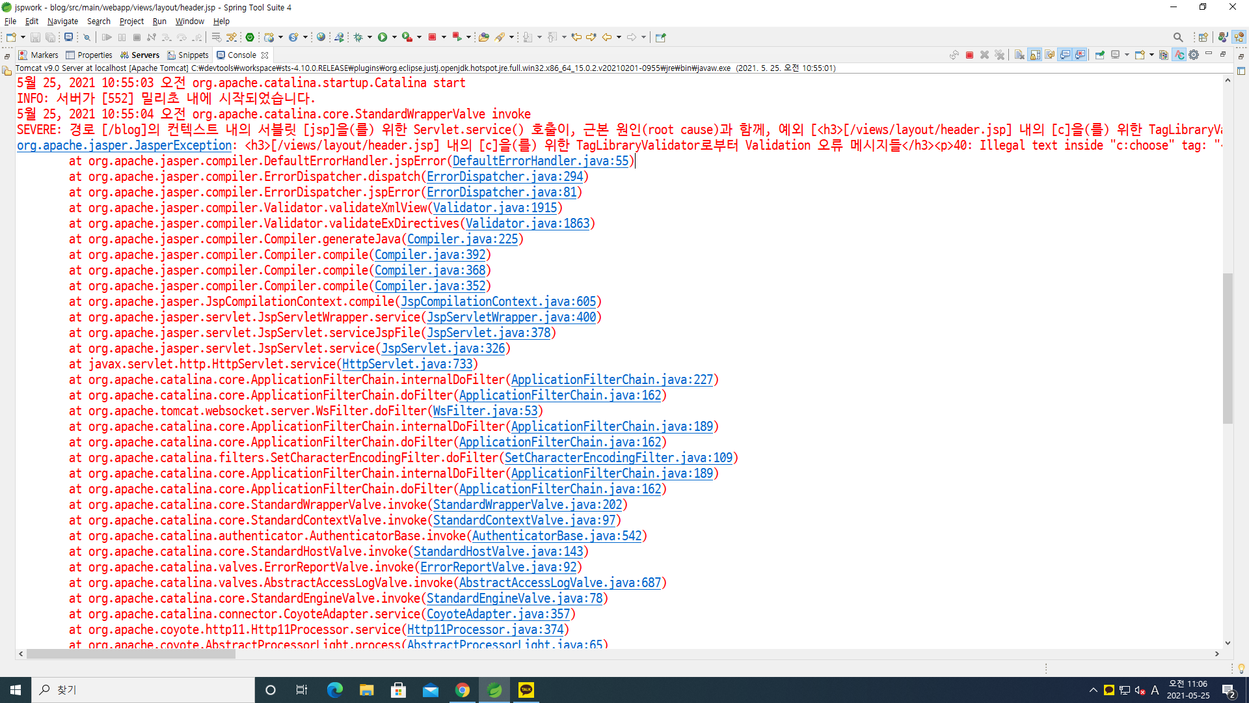1249x703 pixels.
Task: Click the Resume debug icon
Action: pos(107,37)
